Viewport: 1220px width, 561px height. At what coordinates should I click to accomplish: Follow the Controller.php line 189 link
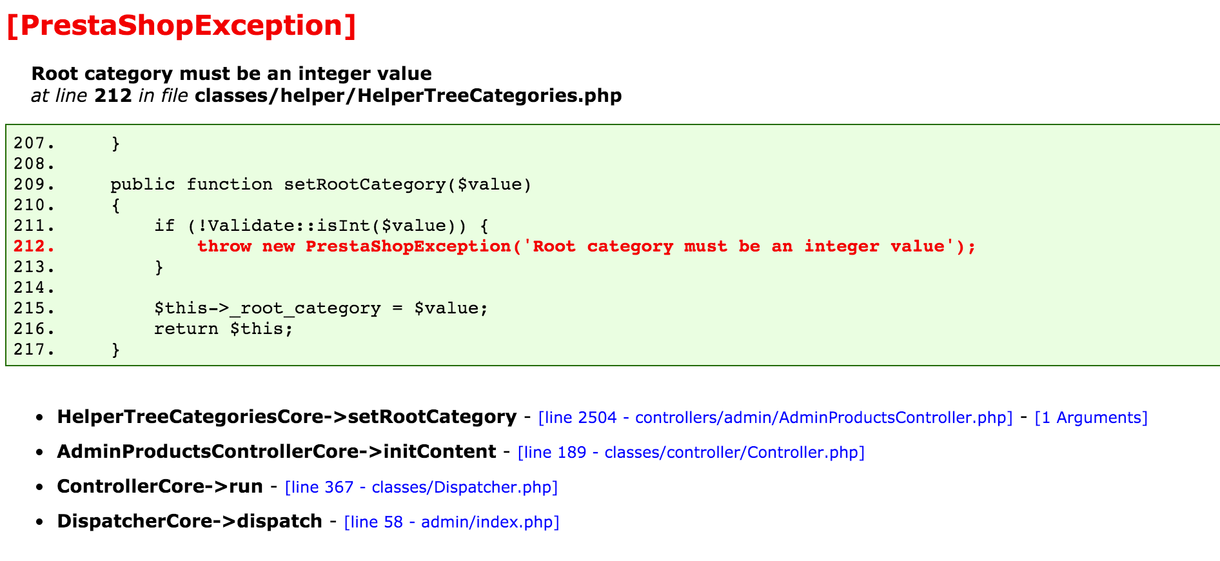691,453
